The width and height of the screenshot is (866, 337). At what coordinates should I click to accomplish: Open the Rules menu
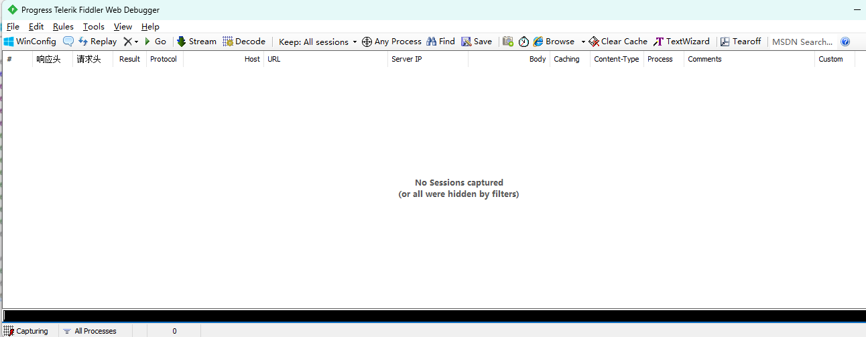63,27
